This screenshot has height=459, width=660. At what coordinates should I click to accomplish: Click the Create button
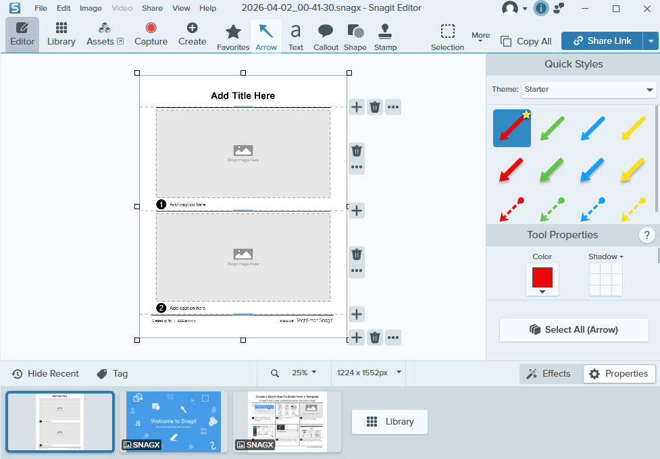tap(192, 35)
